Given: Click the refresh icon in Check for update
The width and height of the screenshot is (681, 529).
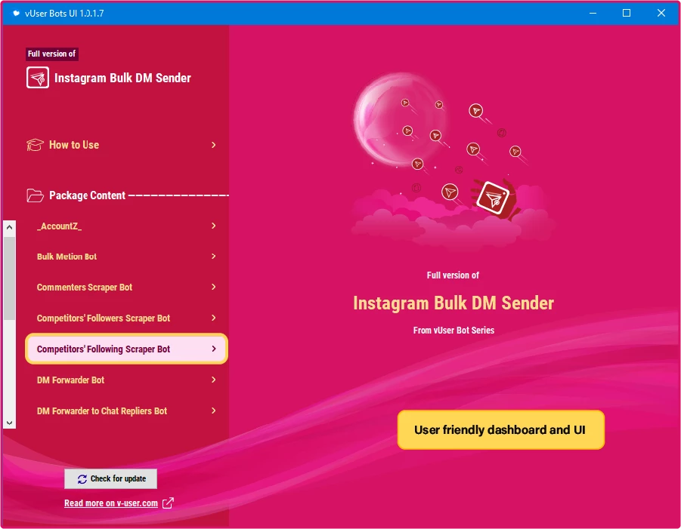Looking at the screenshot, I should 82,478.
